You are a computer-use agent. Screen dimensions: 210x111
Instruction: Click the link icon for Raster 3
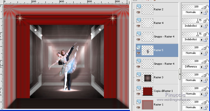(x=206, y=75)
